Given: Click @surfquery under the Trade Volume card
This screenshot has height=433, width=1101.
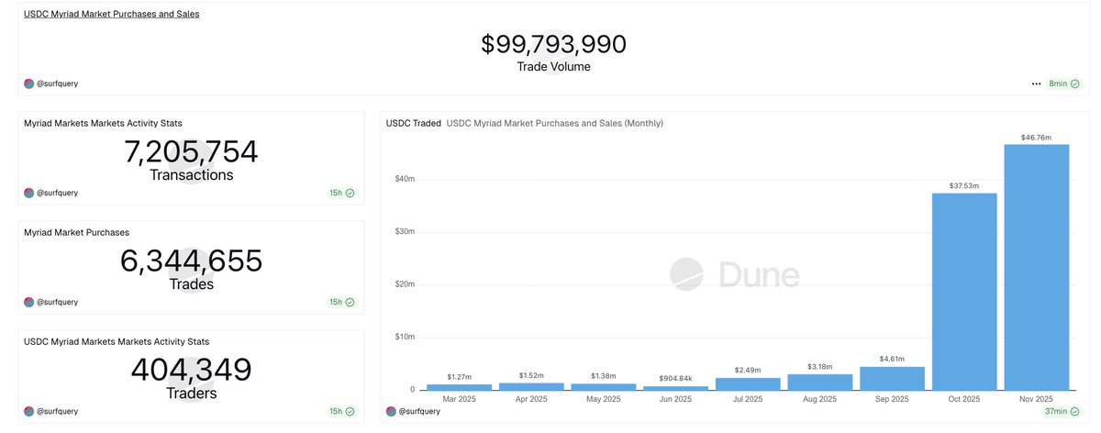Looking at the screenshot, I should coord(57,83).
